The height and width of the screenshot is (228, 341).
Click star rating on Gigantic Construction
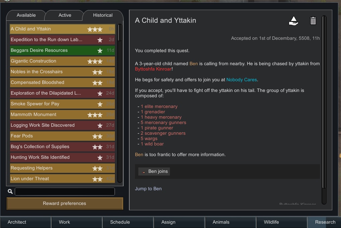click(x=95, y=61)
